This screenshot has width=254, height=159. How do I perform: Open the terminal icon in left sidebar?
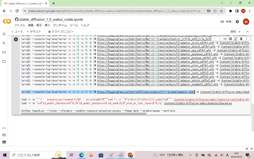pos(4,142)
